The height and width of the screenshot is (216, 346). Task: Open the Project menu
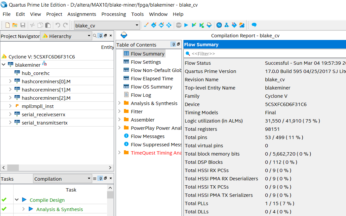54,14
